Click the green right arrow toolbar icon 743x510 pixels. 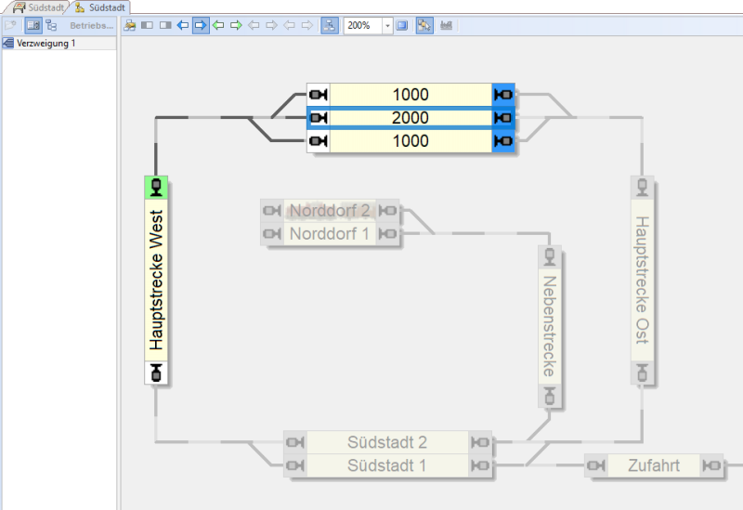point(236,25)
